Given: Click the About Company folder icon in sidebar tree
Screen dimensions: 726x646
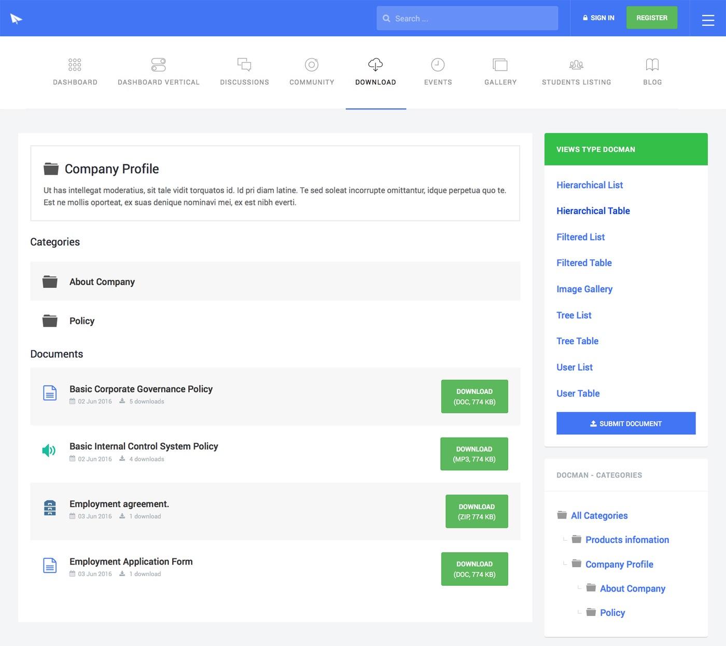Looking at the screenshot, I should click(x=591, y=588).
